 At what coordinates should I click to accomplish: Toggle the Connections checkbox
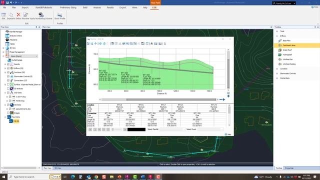click(x=8, y=80)
